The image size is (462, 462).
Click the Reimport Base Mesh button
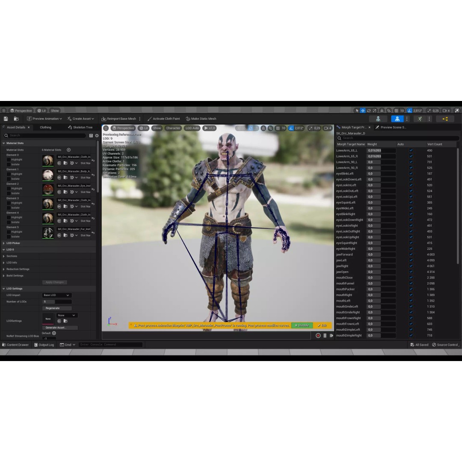pos(119,119)
